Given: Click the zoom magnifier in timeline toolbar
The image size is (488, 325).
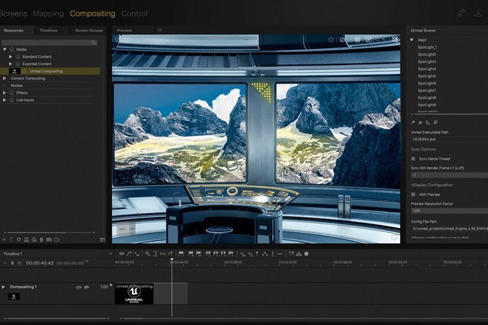Looking at the screenshot, I should (x=148, y=253).
